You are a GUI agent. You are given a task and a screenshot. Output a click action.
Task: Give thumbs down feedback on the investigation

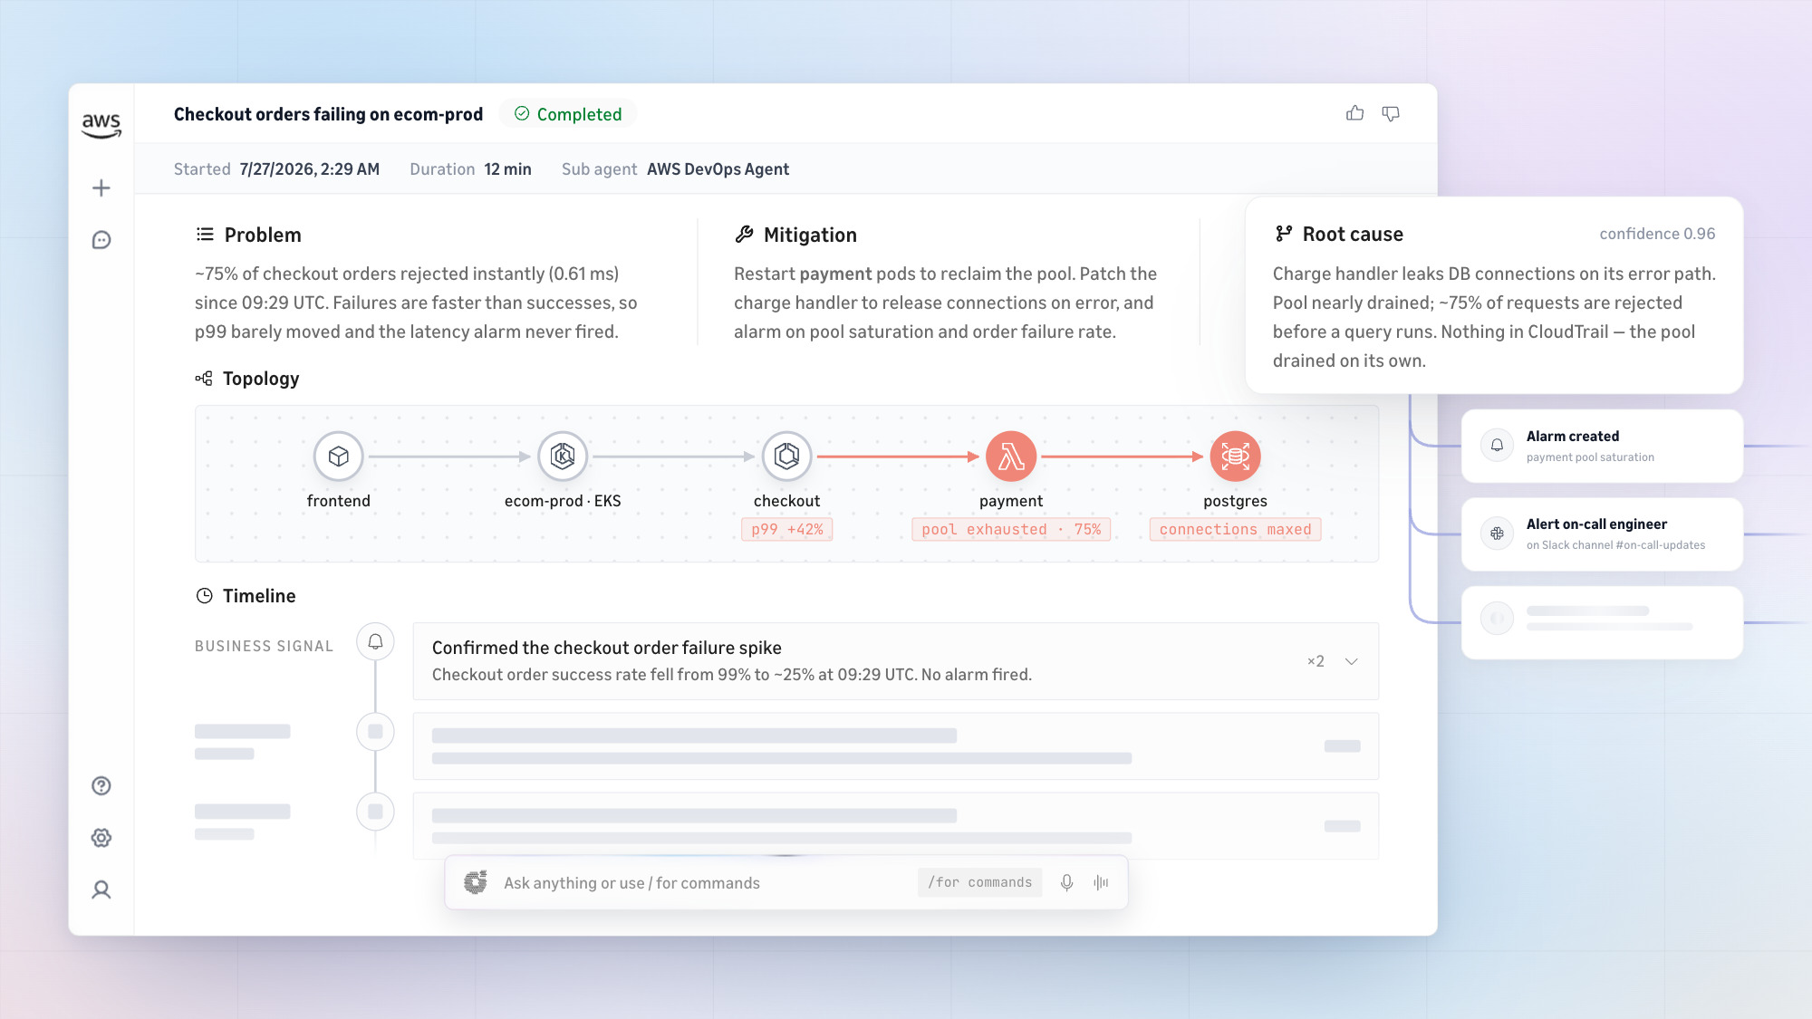tap(1391, 113)
